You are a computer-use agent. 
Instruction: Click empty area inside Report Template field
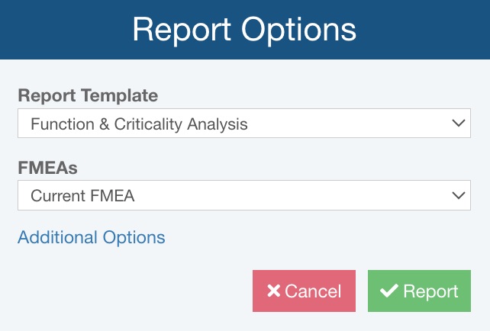(x=351, y=124)
